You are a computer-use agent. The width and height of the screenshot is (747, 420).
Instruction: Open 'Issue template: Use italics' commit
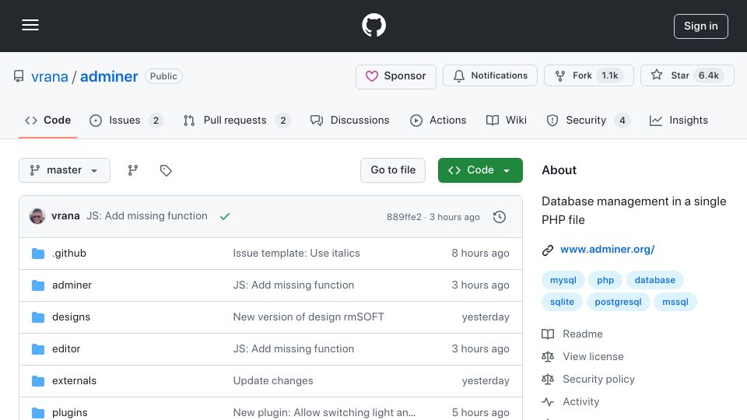[296, 254]
